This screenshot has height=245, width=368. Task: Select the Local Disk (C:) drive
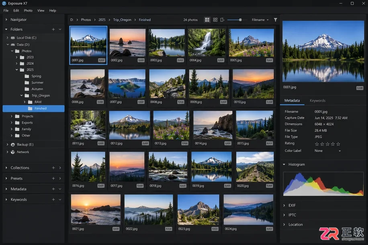click(x=27, y=38)
